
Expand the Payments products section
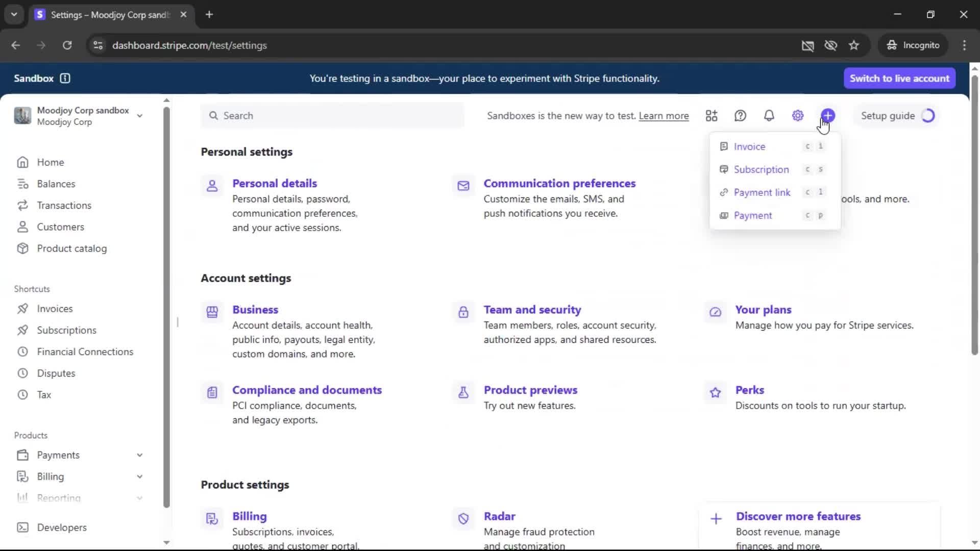[139, 455]
